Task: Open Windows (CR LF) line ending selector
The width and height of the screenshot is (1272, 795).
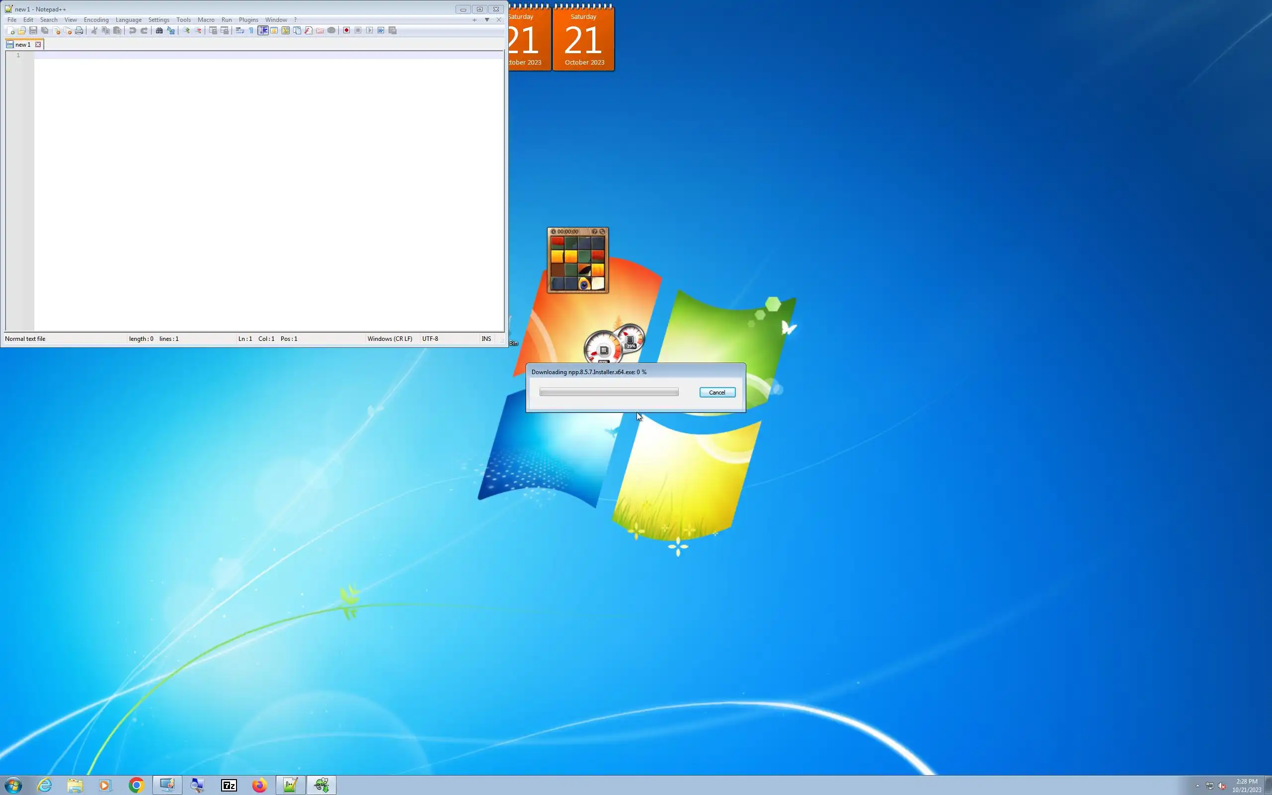Action: pyautogui.click(x=390, y=339)
